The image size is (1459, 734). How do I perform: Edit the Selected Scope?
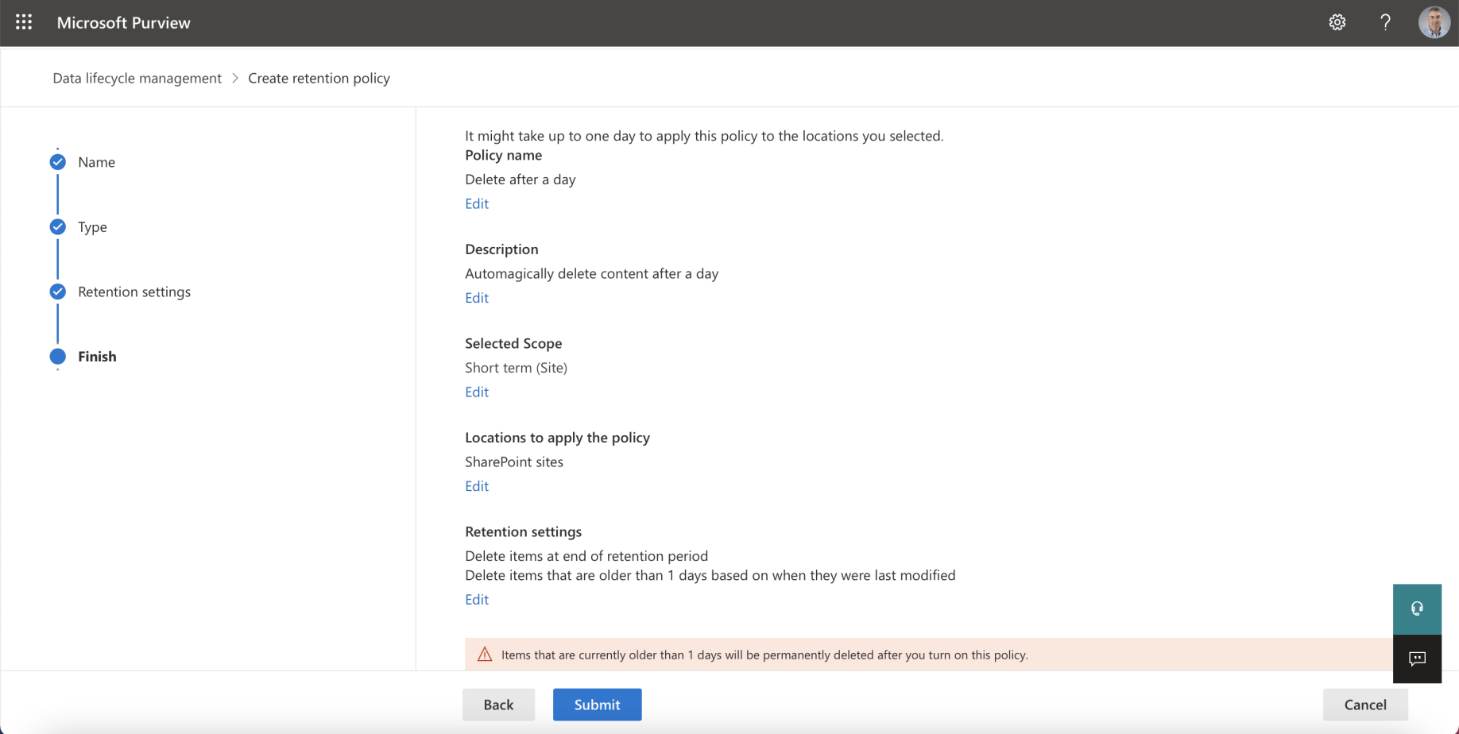pos(477,392)
